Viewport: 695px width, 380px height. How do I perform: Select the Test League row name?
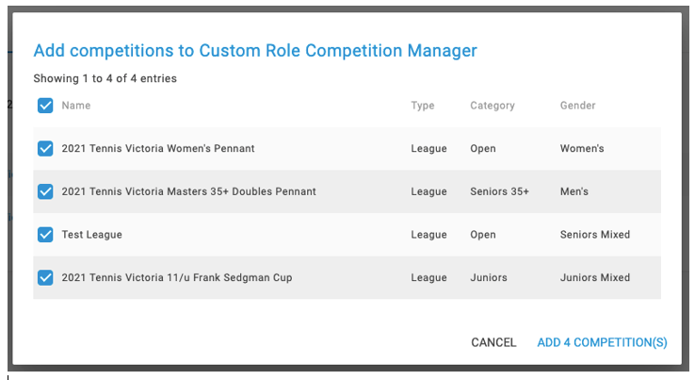pyautogui.click(x=91, y=235)
